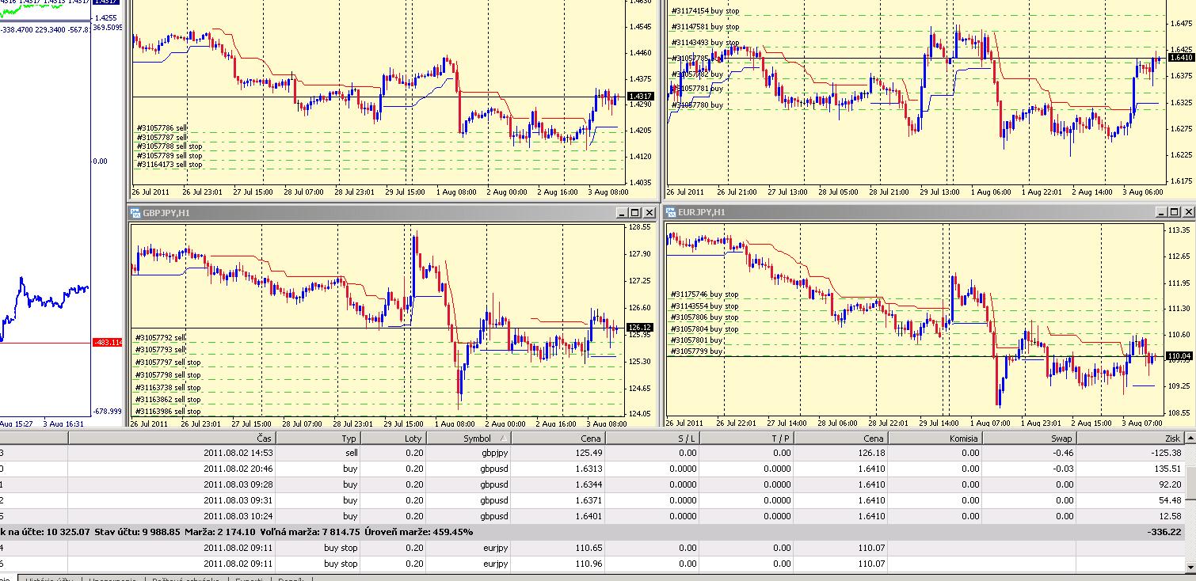Click the account balance summary row showing 459.45%

point(592,532)
